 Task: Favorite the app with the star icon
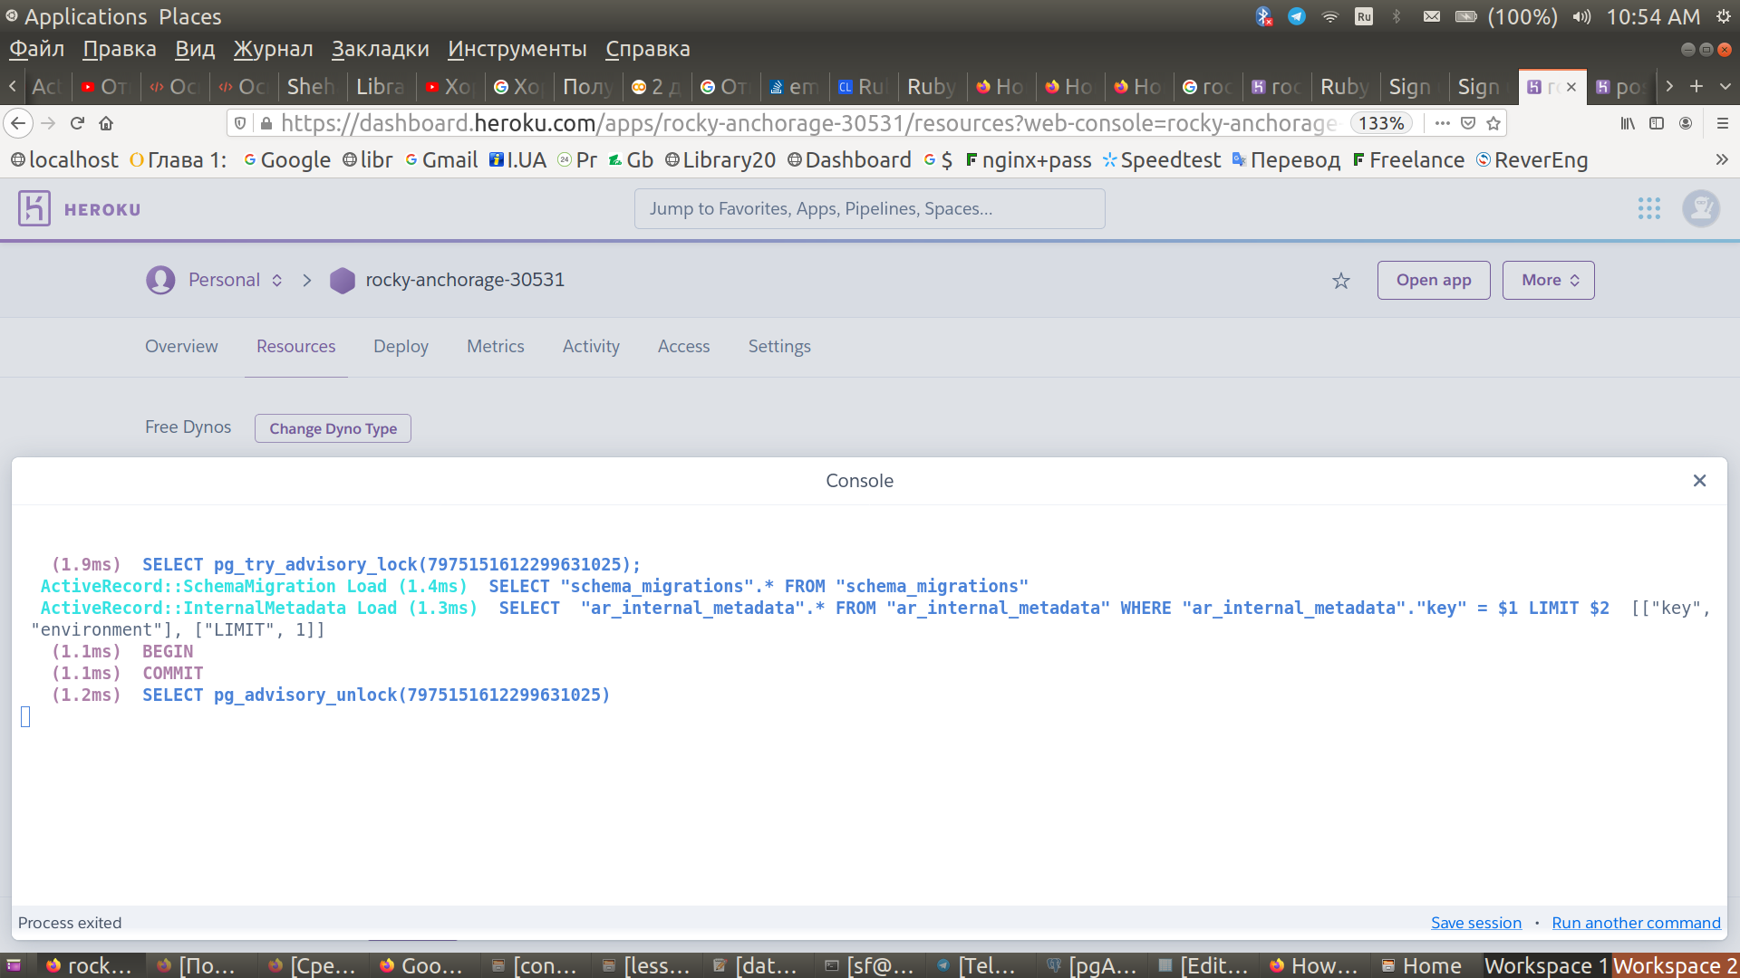click(1341, 281)
